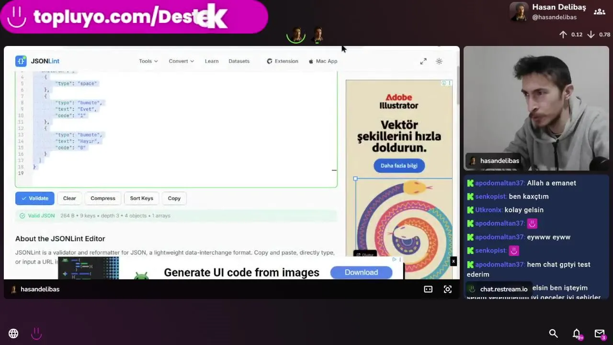Click the webcam video of hasandelibas
Viewport: 613px width, 345px height.
click(x=536, y=108)
